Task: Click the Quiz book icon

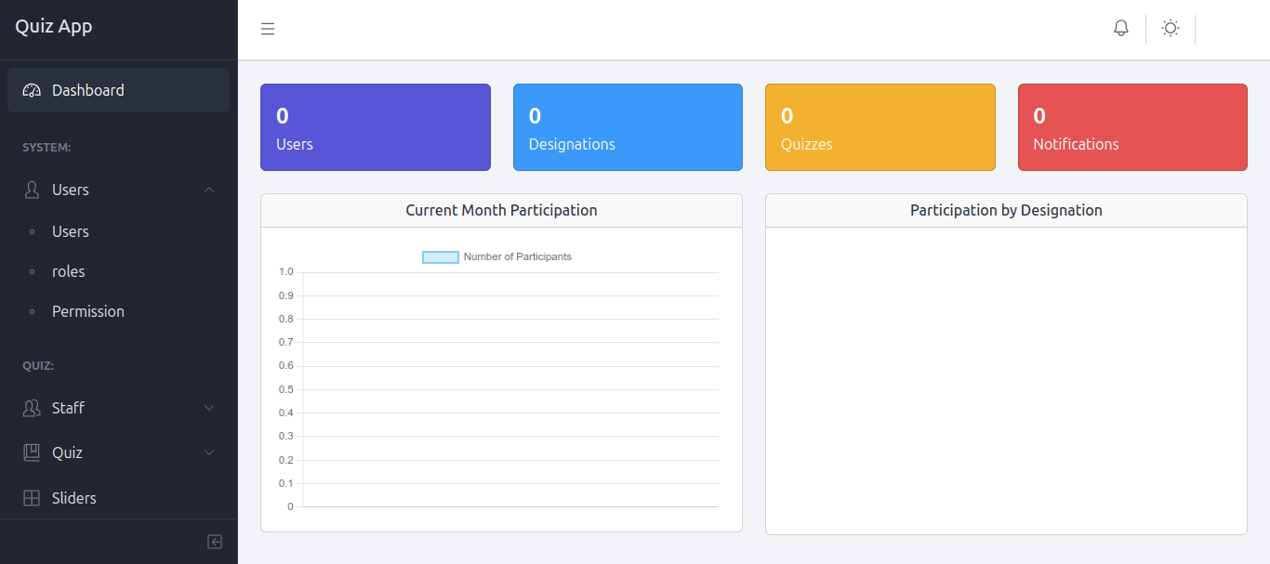Action: point(32,453)
